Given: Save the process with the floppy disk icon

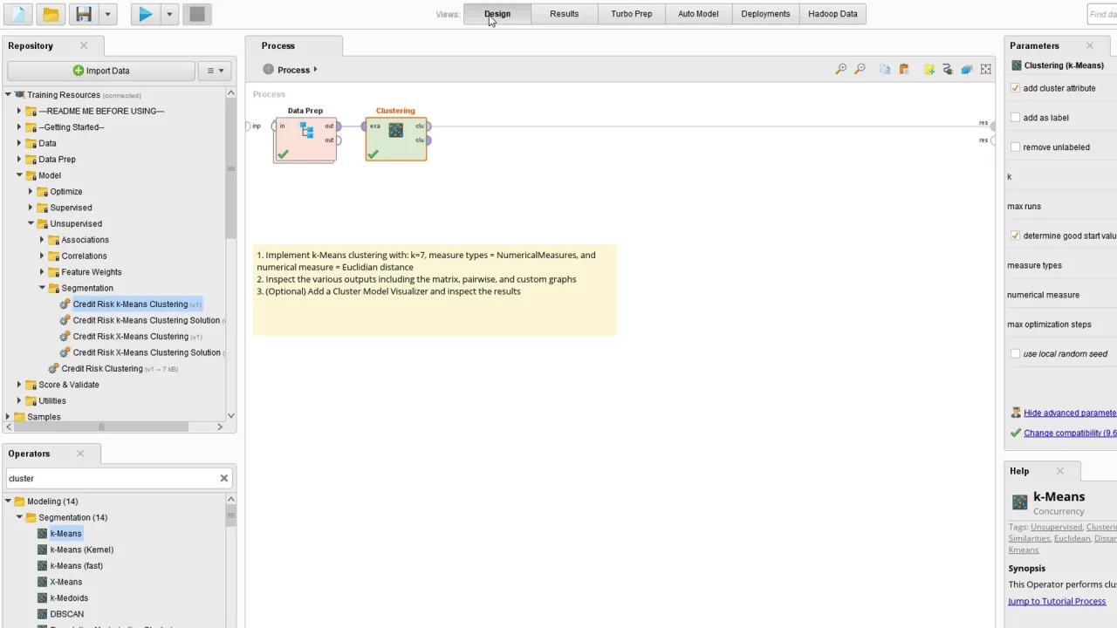Looking at the screenshot, I should point(84,14).
